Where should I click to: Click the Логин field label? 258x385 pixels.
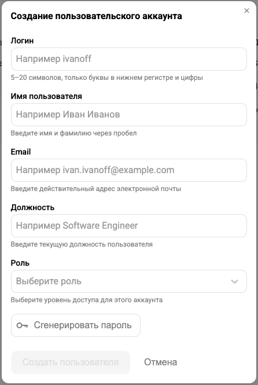[x=22, y=41]
